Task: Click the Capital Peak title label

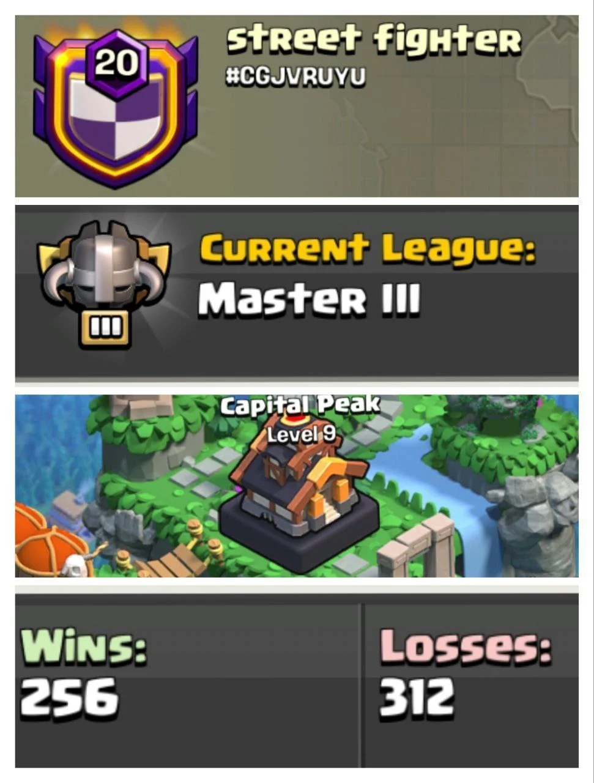Action: pos(300,406)
